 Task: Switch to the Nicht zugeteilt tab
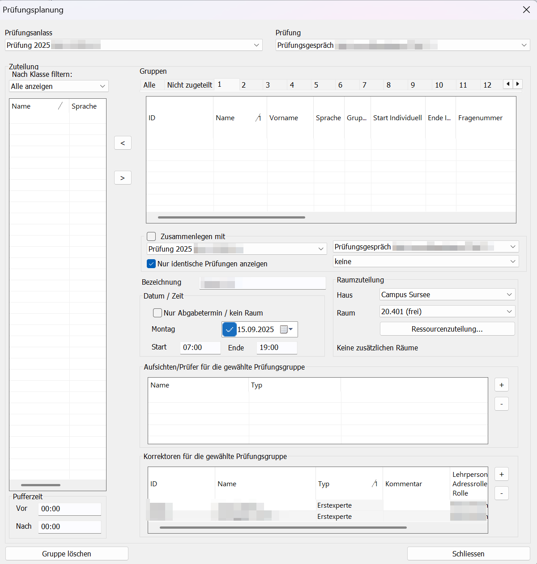(x=189, y=85)
